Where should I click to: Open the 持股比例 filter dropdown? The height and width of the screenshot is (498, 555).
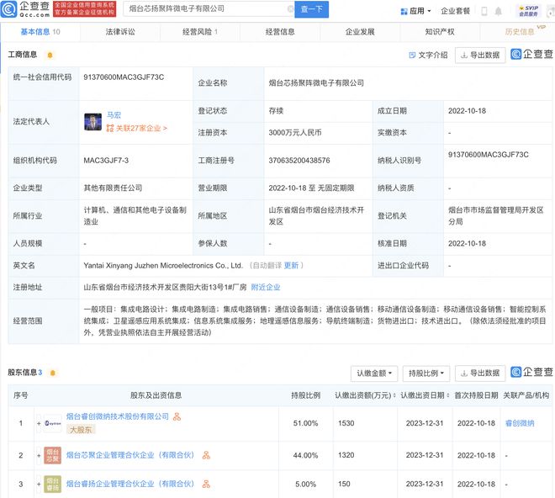click(x=426, y=373)
